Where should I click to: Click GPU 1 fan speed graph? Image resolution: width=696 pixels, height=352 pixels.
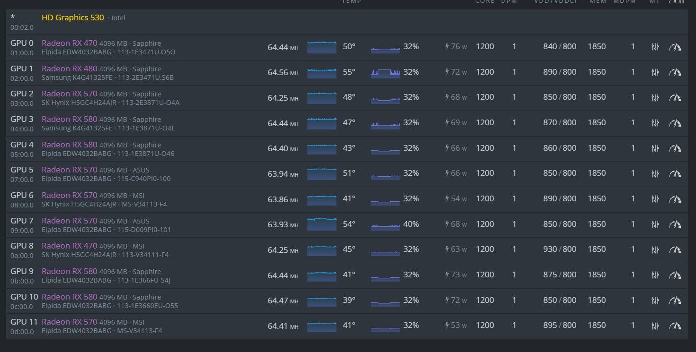(385, 73)
